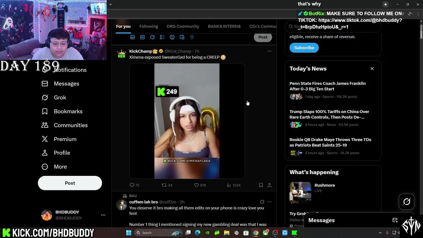Tag a location in the composer

coord(192,37)
